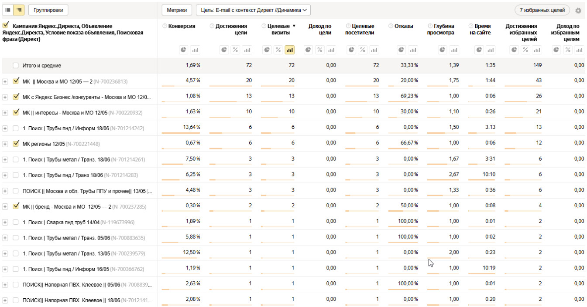The image size is (587, 307).
Task: Switch to flat list view icon
Action: click(8, 10)
